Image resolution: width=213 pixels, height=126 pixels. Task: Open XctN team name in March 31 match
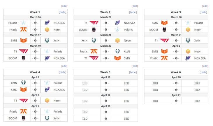click(197, 40)
